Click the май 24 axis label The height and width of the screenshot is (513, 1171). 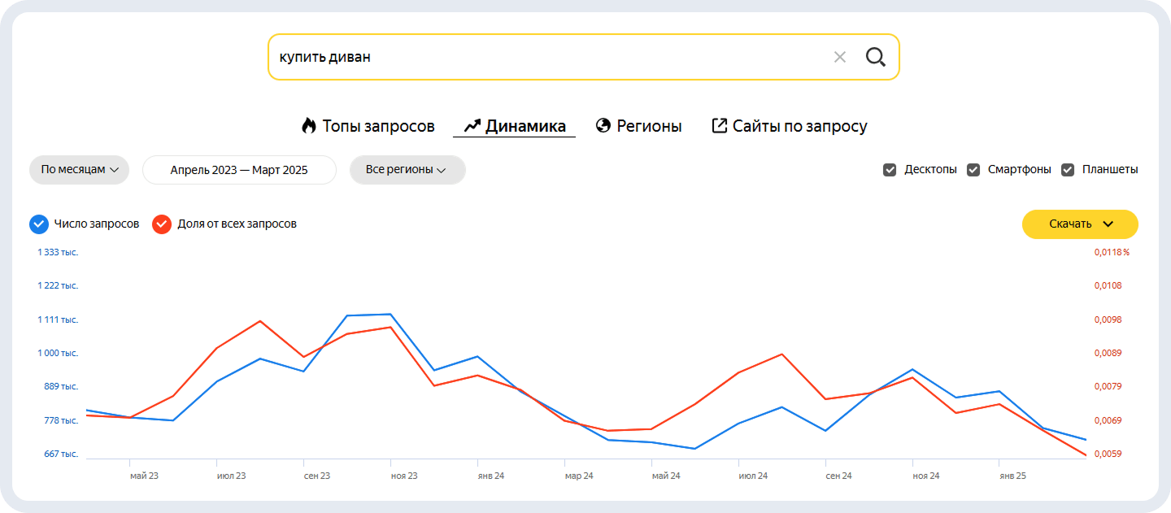(666, 476)
